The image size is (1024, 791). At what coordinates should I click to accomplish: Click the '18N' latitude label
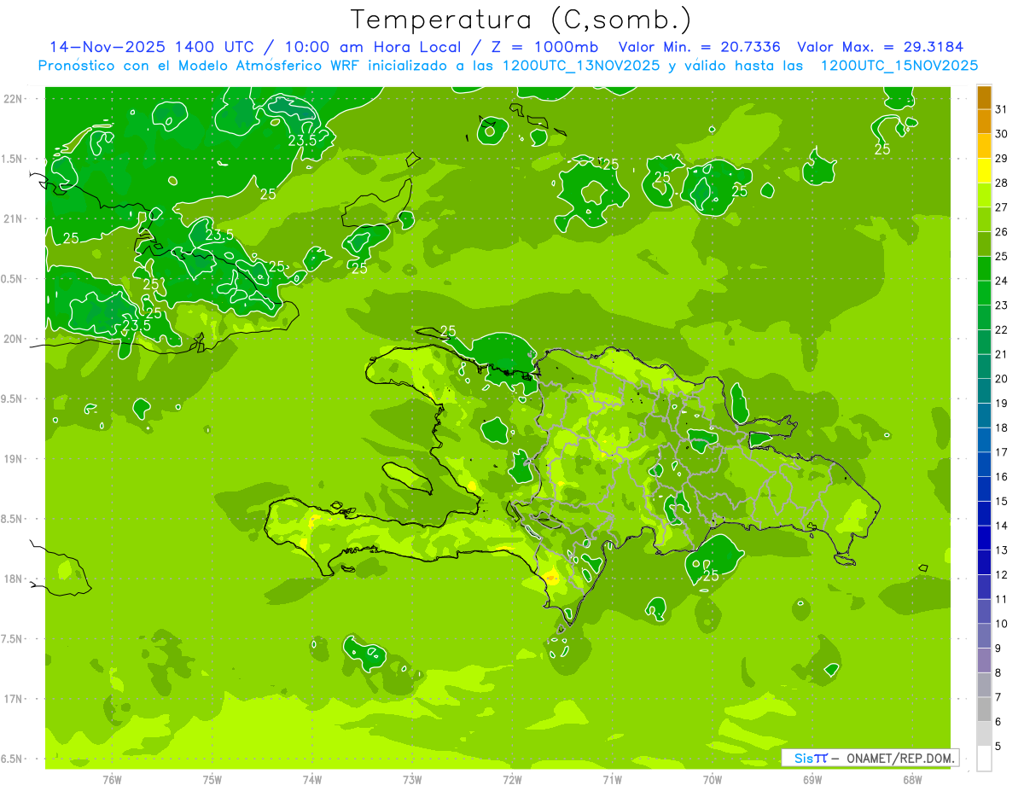coord(13,579)
